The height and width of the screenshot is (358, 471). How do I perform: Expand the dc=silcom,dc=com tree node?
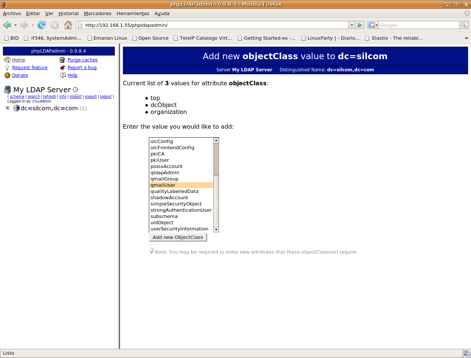pyautogui.click(x=7, y=108)
